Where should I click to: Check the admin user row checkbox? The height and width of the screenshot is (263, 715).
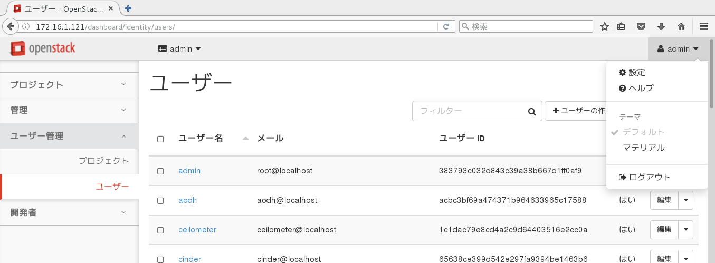click(x=160, y=171)
